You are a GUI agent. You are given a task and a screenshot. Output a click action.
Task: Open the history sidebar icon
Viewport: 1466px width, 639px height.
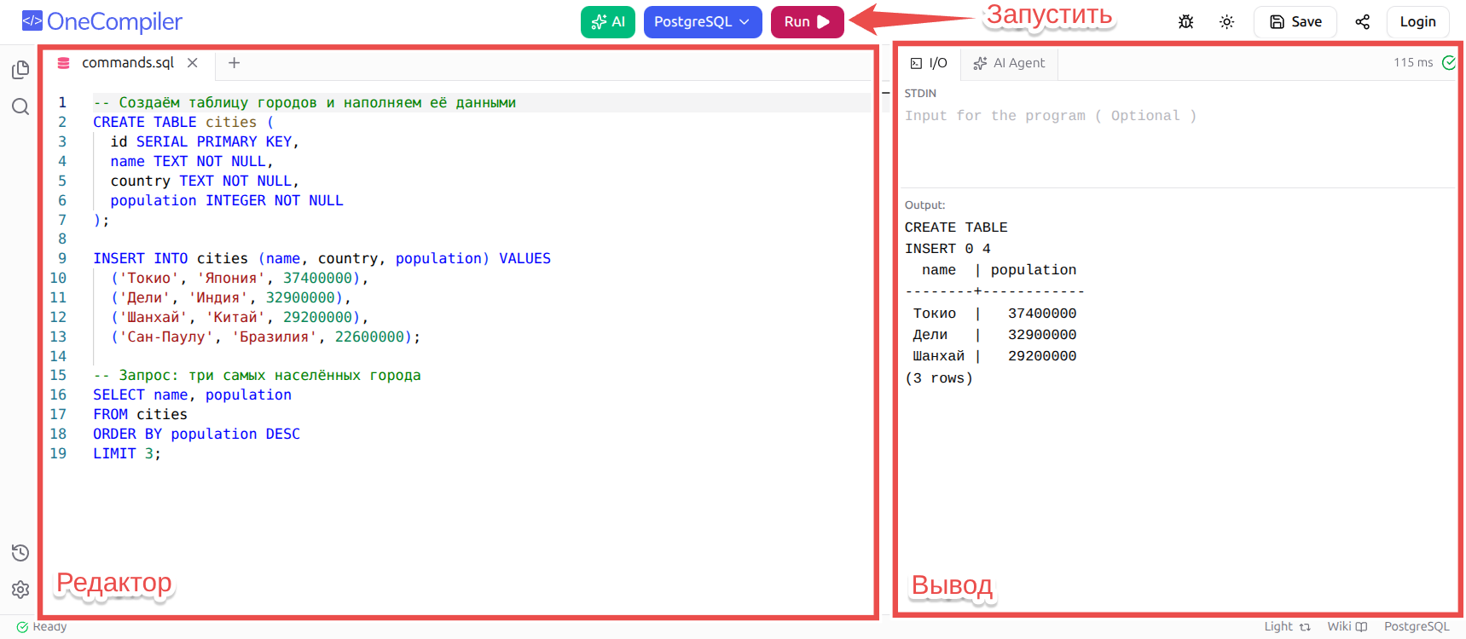click(20, 553)
